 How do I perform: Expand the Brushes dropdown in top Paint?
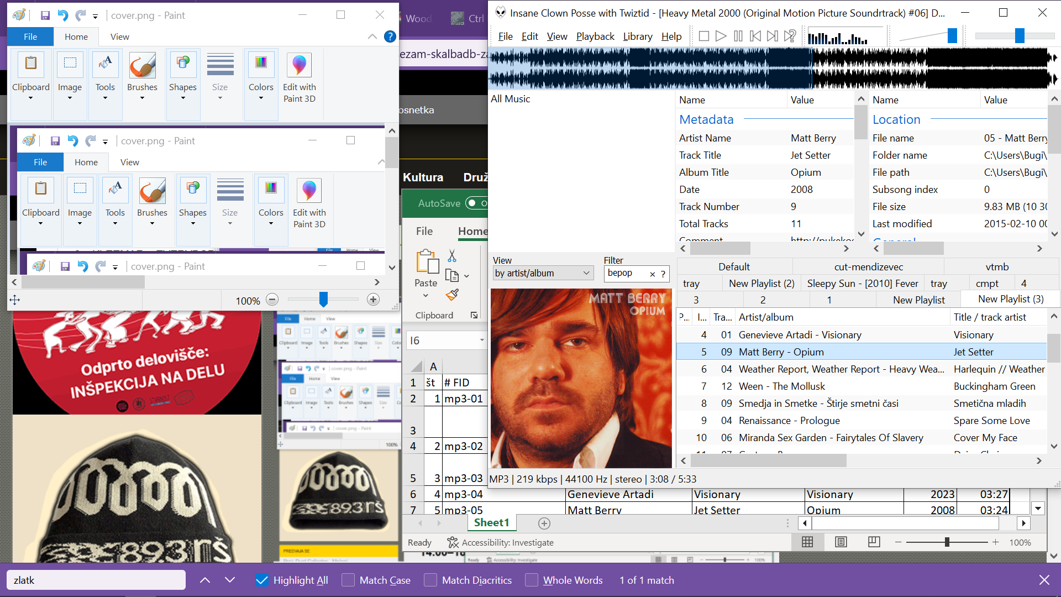coord(142,98)
